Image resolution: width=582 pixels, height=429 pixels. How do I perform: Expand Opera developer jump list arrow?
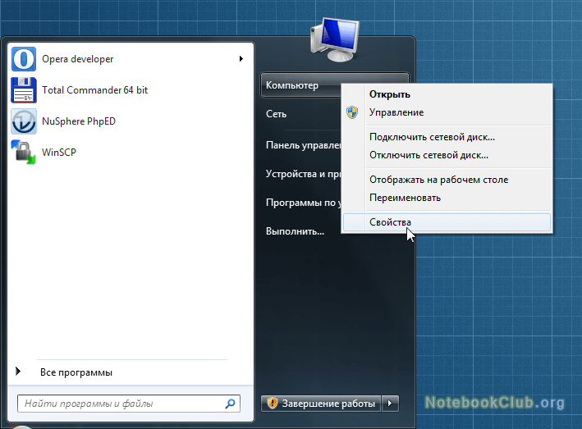coord(241,58)
